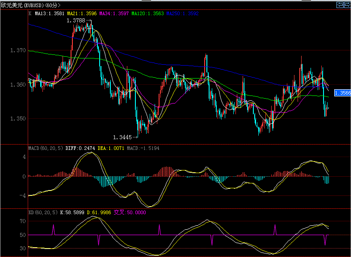Click the K label before MA13

[30, 13]
